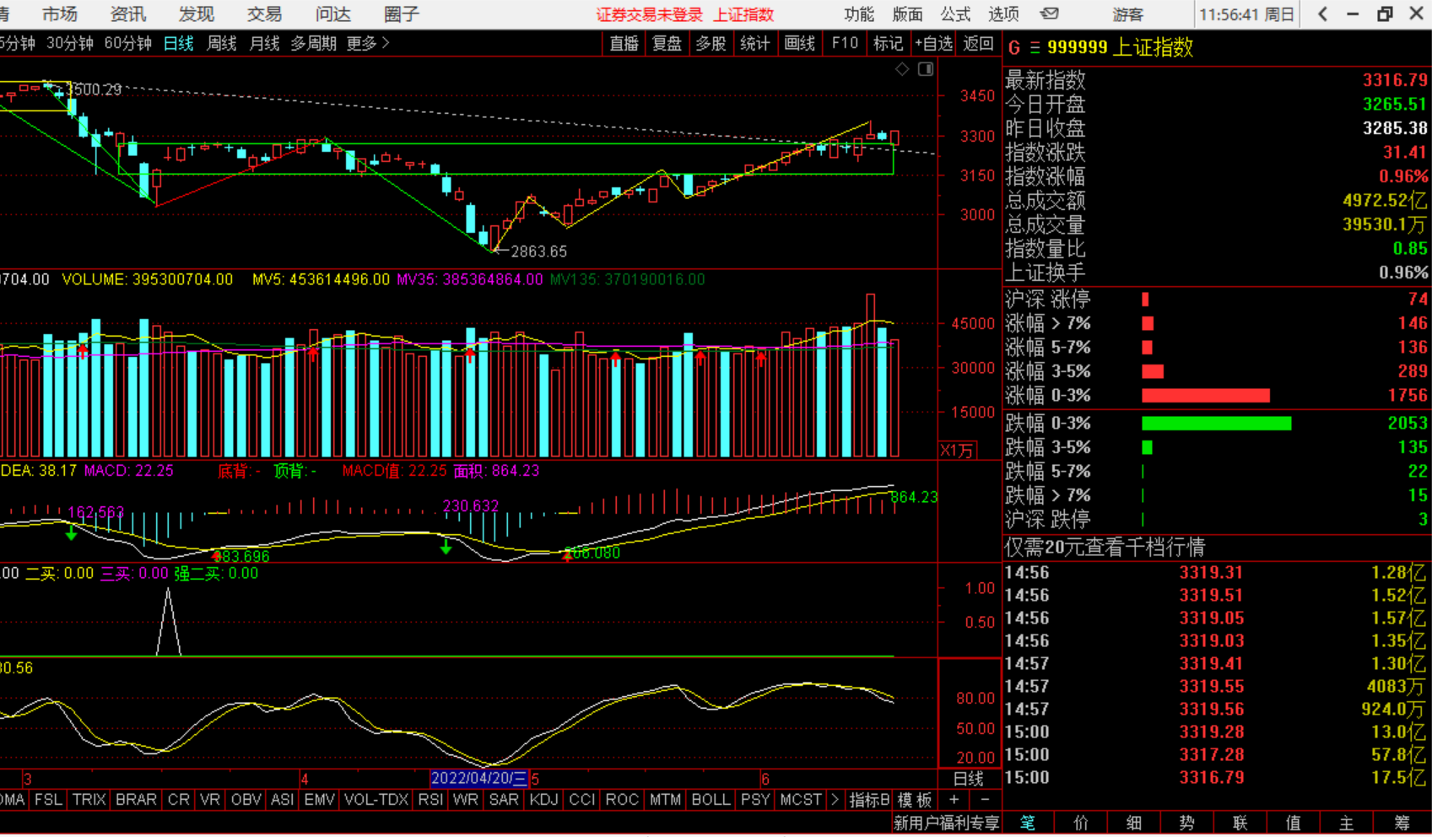The image size is (1432, 837).
Task: Click the 统计 button
Action: click(x=754, y=43)
